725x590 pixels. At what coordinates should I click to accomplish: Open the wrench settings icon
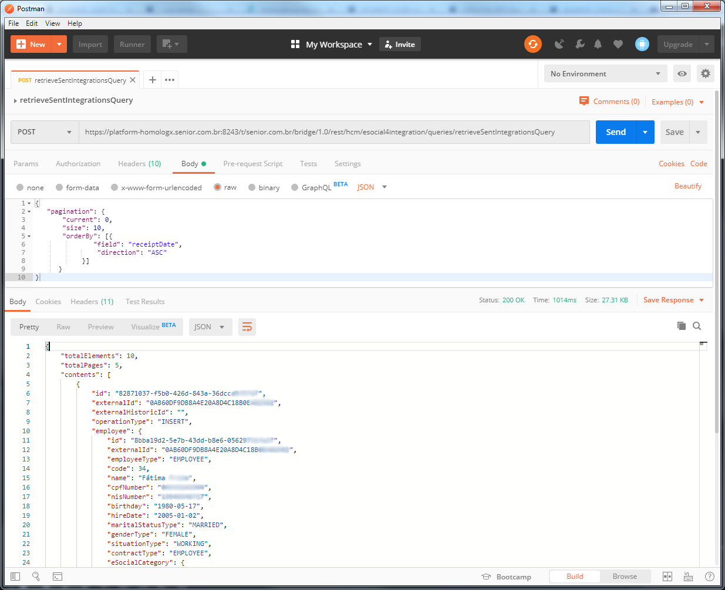coord(579,44)
